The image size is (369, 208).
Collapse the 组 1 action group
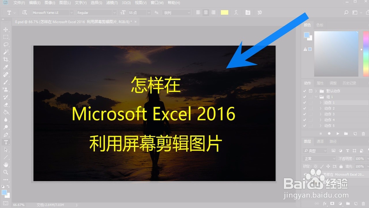coord(316,97)
